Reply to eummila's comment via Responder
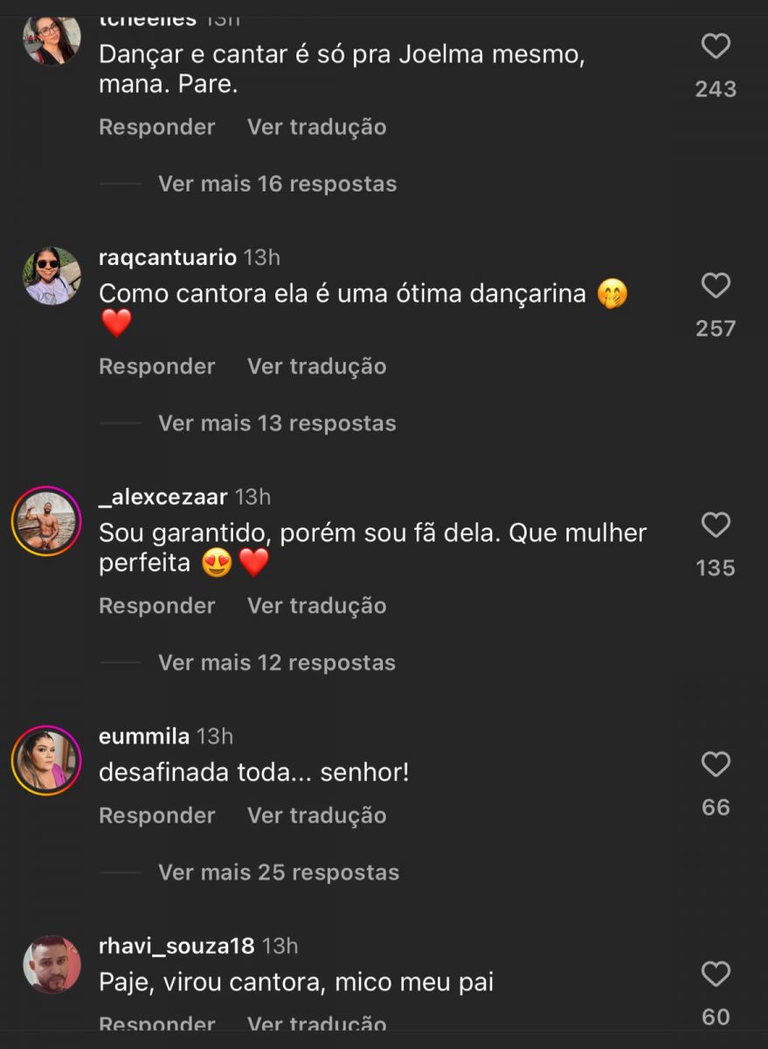Image resolution: width=768 pixels, height=1049 pixels. pyautogui.click(x=156, y=815)
